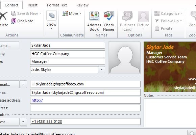Screen dimensions: 196x135
Task: Switch to the Insert tab
Action: pos(32,5)
